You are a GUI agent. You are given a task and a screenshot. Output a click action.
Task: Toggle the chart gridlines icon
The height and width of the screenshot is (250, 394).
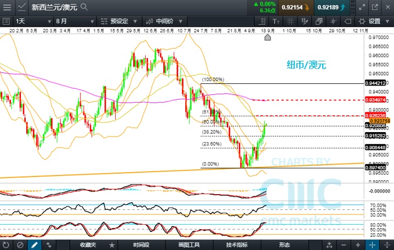[x=289, y=21]
